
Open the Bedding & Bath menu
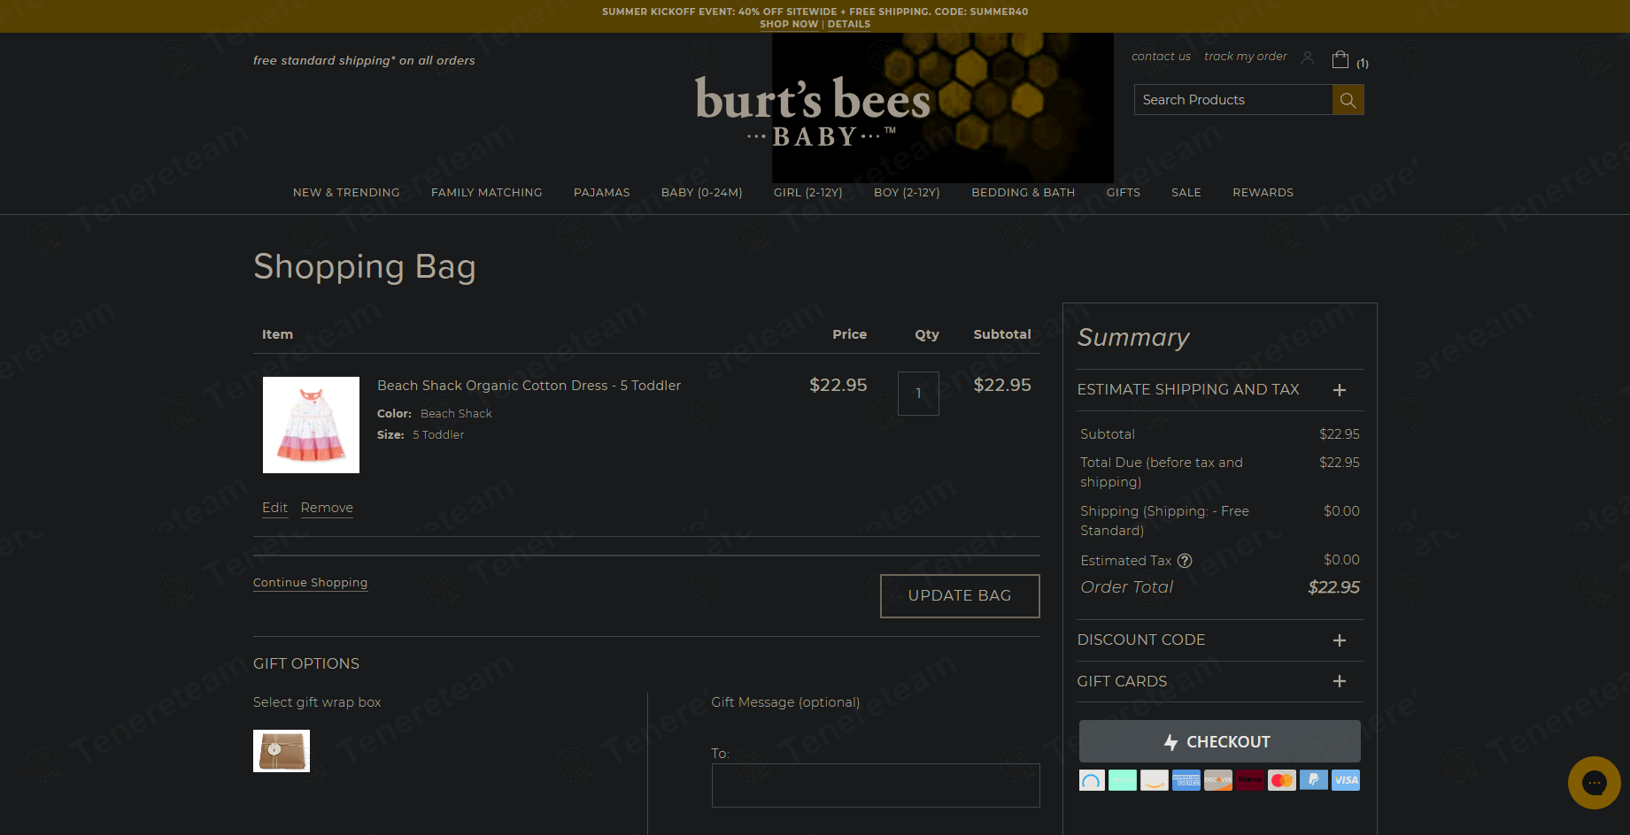coord(1023,193)
